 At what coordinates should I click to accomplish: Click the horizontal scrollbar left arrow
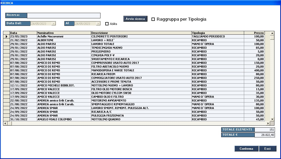pyautogui.click(x=5, y=123)
